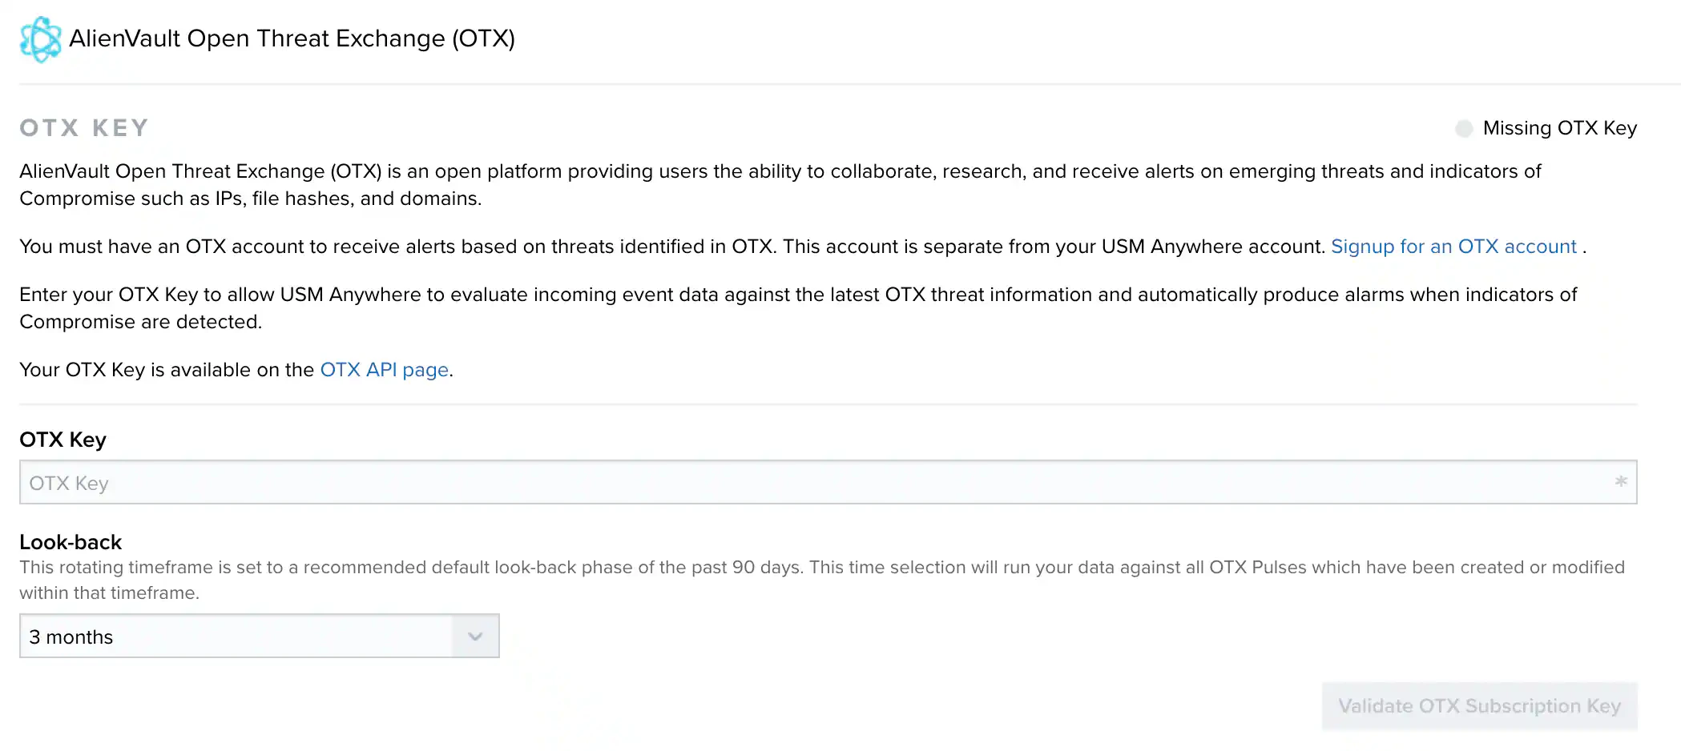Click the bold OTX Key field label

pos(62,440)
